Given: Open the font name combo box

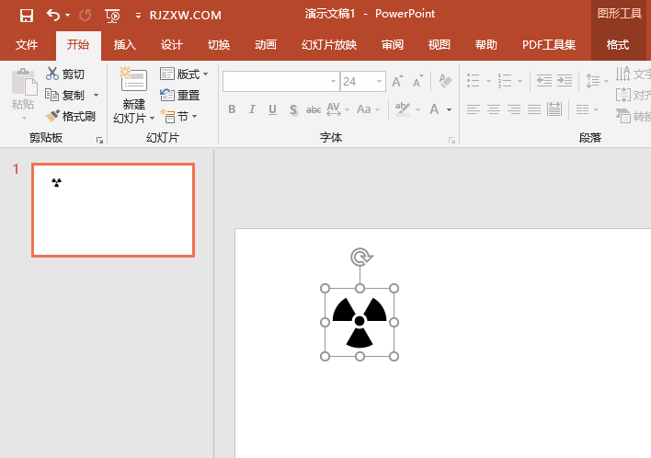Looking at the screenshot, I should coord(280,82).
